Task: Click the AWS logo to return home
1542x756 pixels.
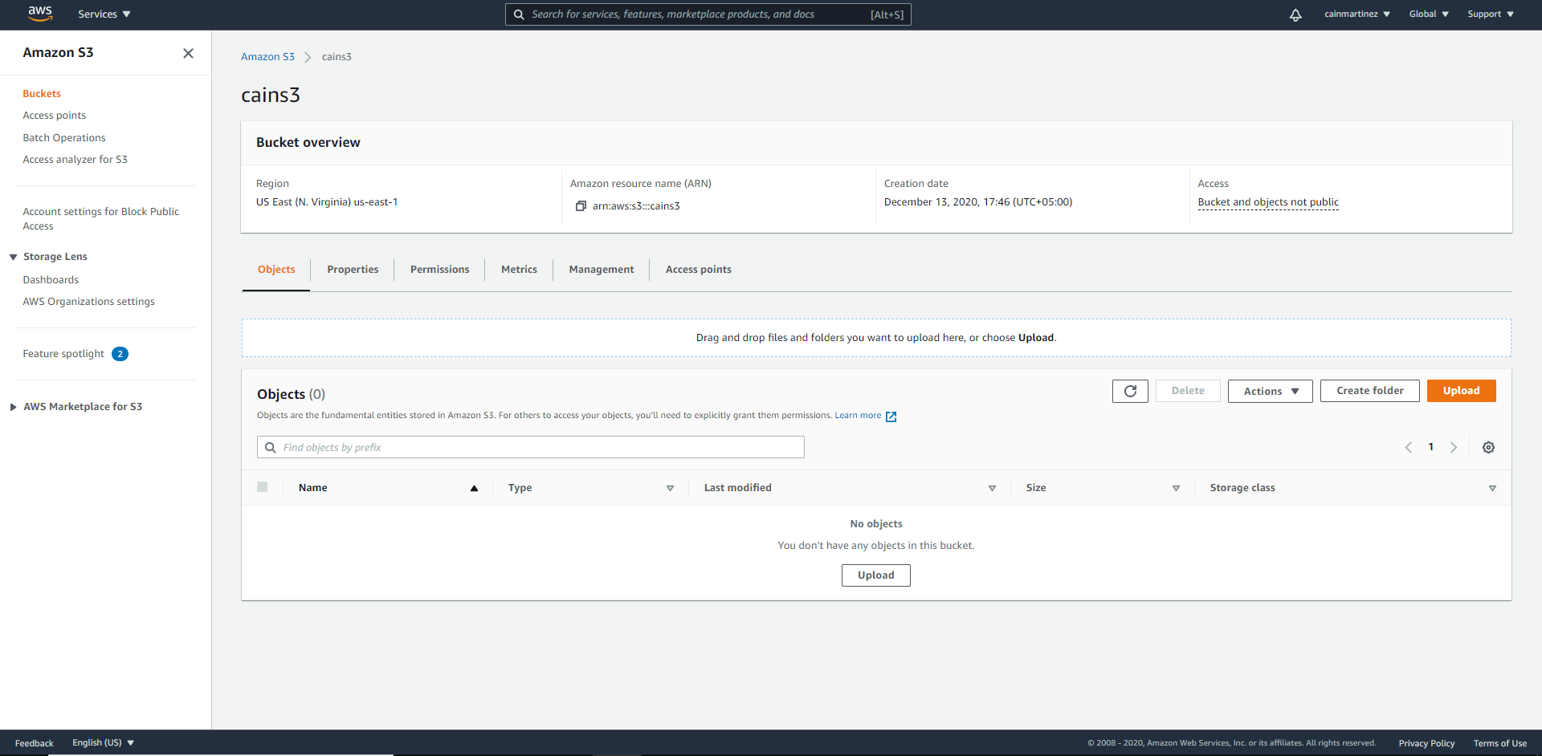Action: point(39,14)
